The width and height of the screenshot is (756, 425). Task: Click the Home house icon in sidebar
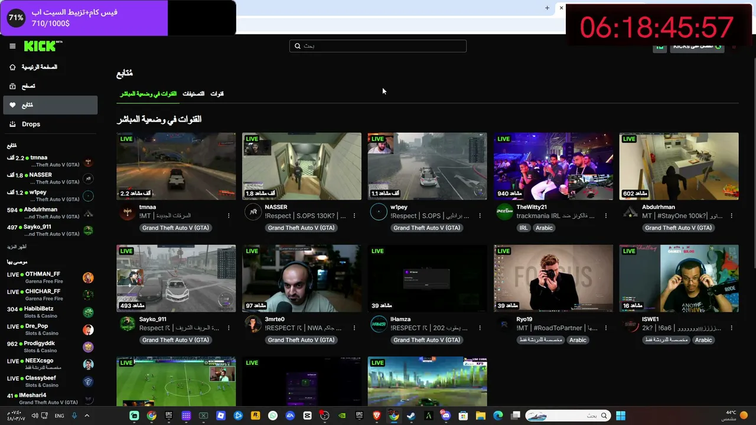(12, 67)
